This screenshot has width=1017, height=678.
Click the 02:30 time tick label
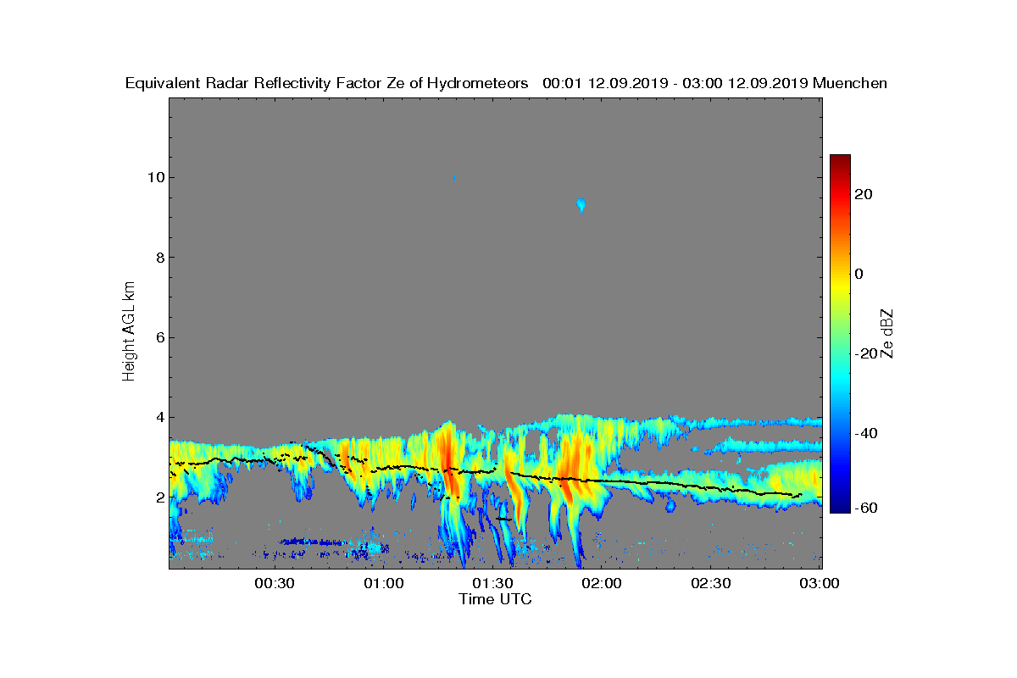711,583
